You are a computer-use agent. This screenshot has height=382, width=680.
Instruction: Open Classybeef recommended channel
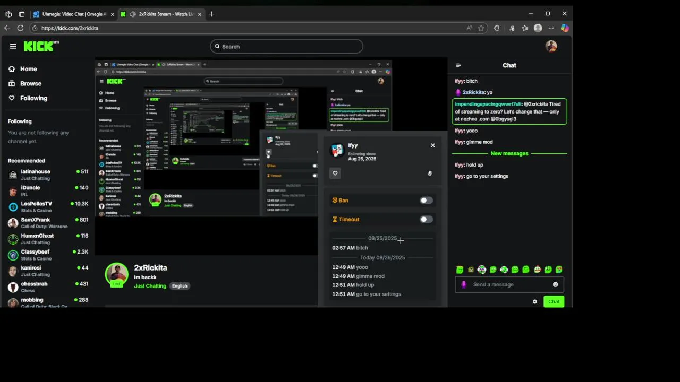48,255
